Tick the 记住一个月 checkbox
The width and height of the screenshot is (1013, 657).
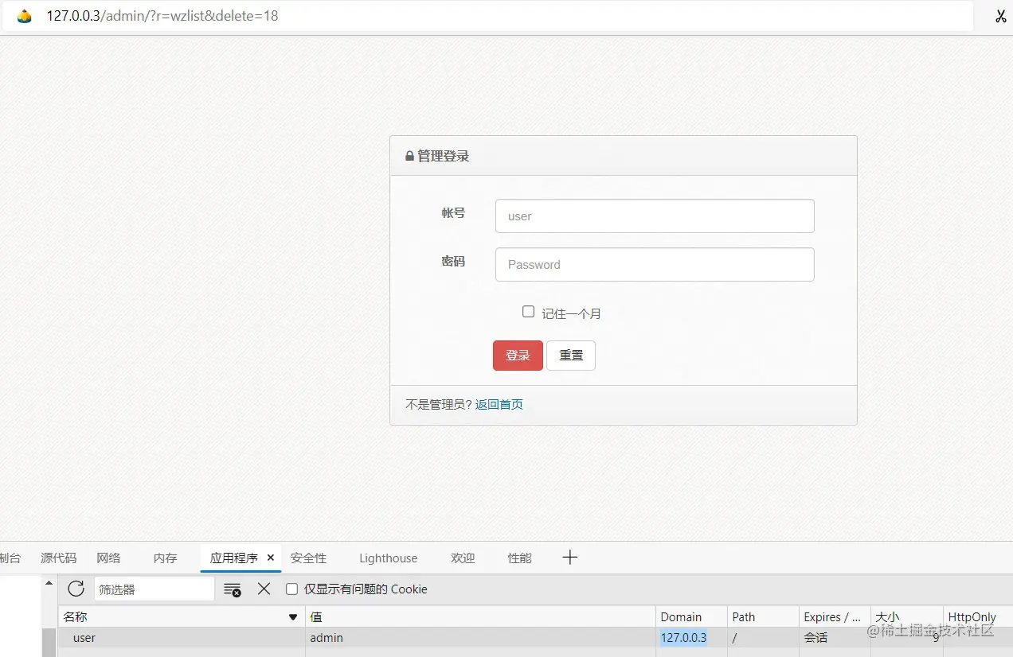click(528, 312)
